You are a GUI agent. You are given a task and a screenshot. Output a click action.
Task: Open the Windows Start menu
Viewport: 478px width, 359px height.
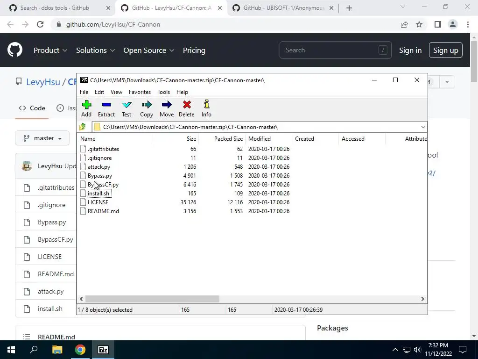point(11,350)
